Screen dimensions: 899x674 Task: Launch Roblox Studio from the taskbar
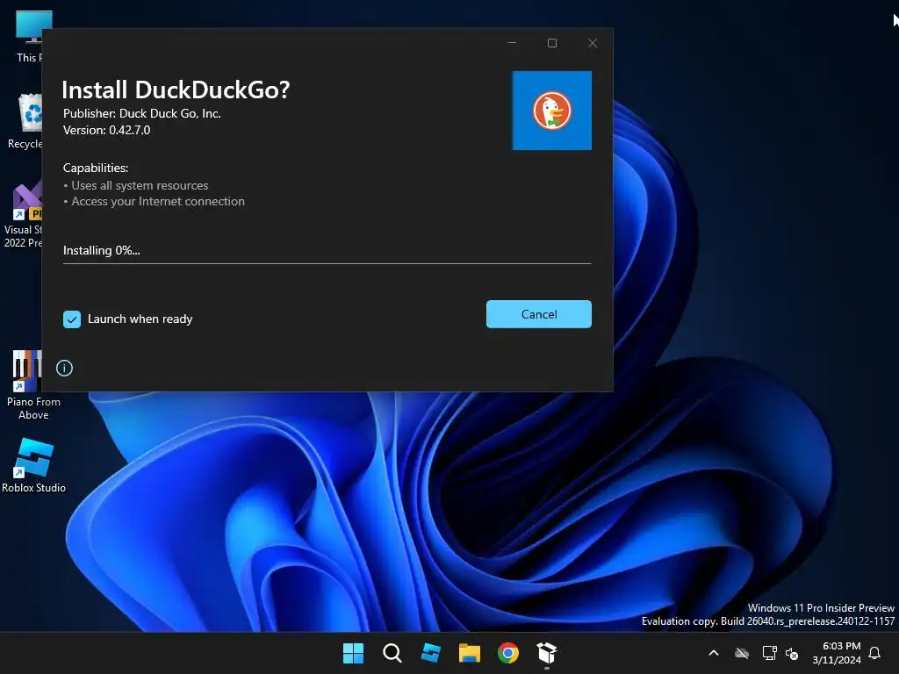tap(430, 653)
